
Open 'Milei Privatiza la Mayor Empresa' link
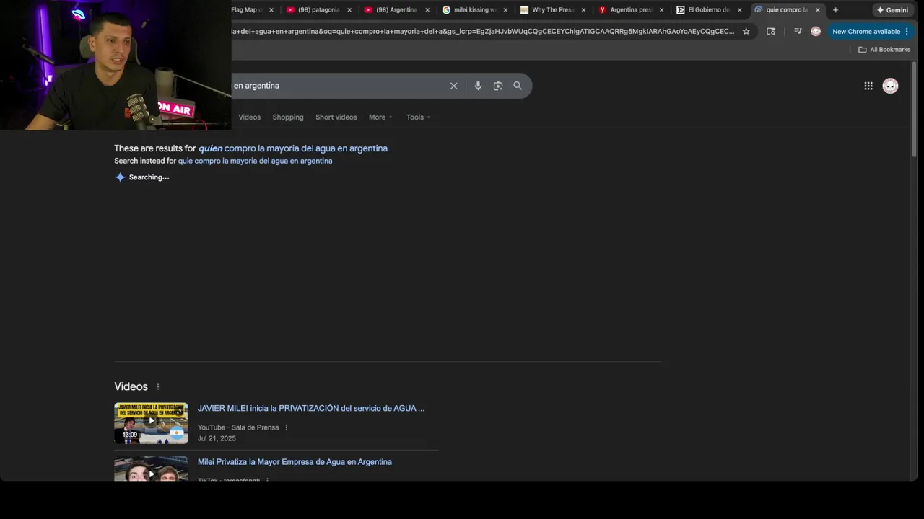(295, 462)
